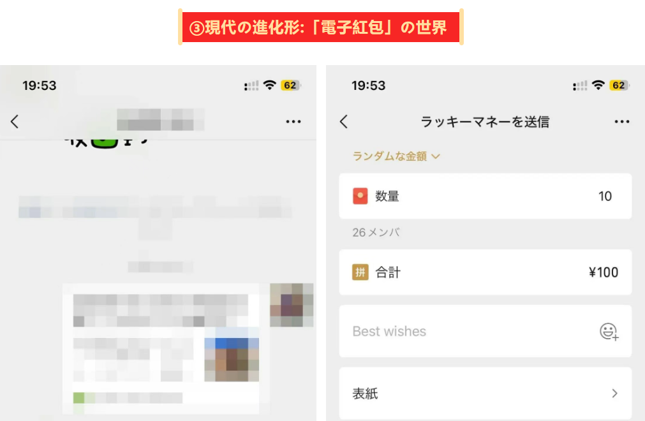Image resolution: width=645 pixels, height=421 pixels.
Task: Edit the total amount ¥100
Action: click(x=604, y=272)
